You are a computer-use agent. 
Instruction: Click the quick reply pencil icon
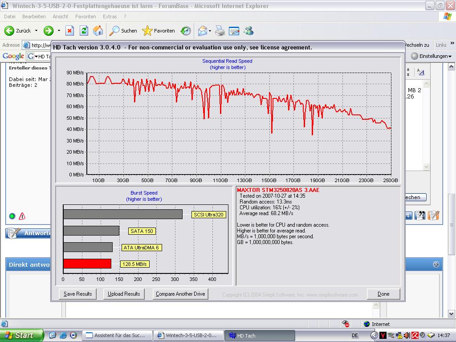[x=433, y=216]
